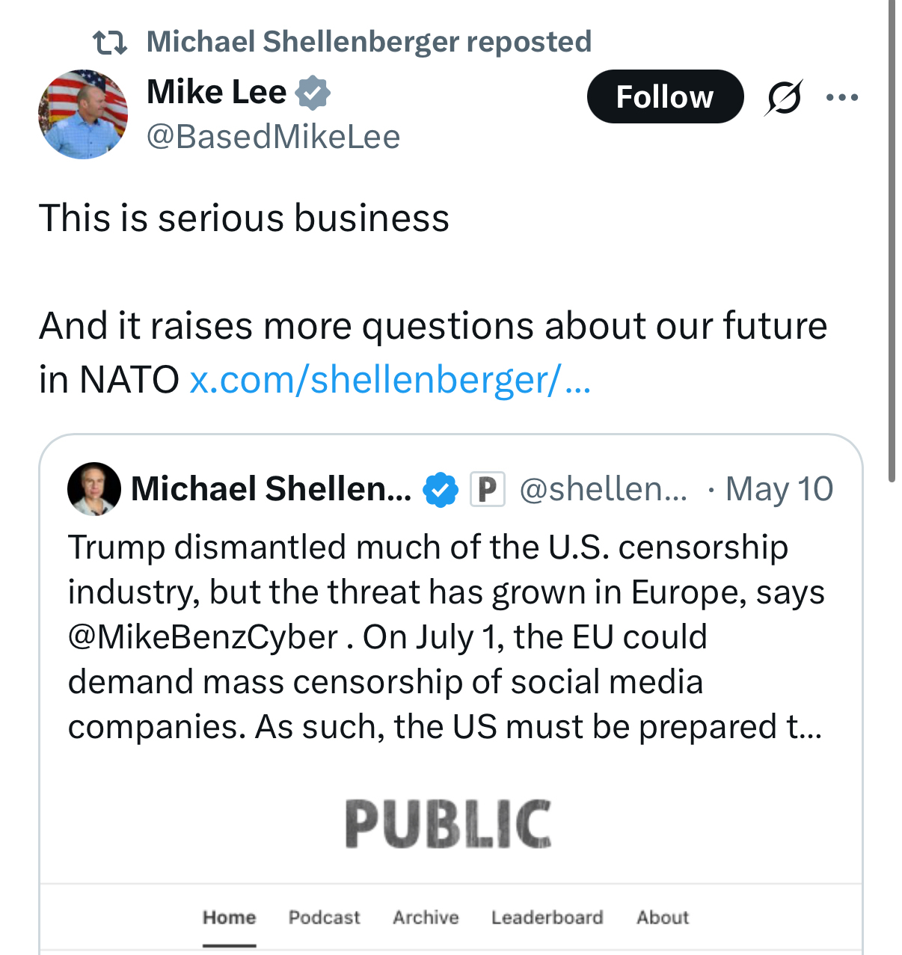Open the @MikeBenzCyber mention

tap(203, 637)
